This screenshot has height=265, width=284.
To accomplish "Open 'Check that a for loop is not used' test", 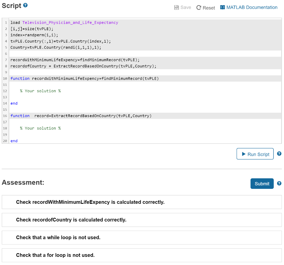I will (x=142, y=255).
